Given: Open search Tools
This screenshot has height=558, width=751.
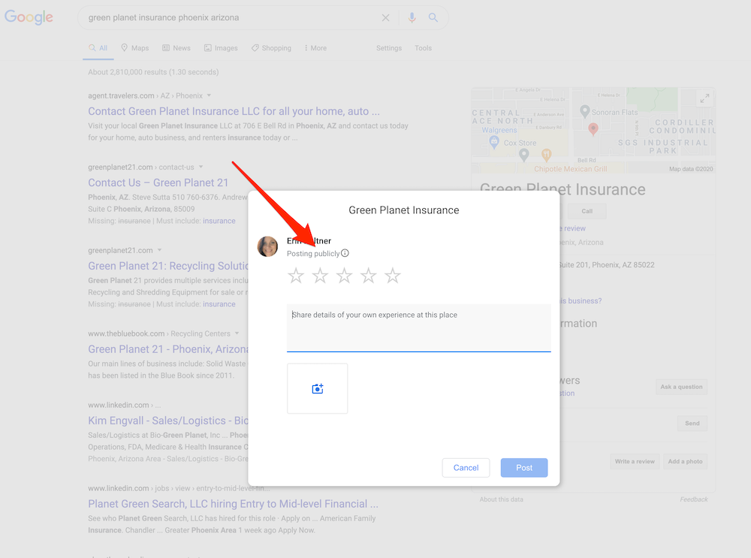Looking at the screenshot, I should pos(423,48).
